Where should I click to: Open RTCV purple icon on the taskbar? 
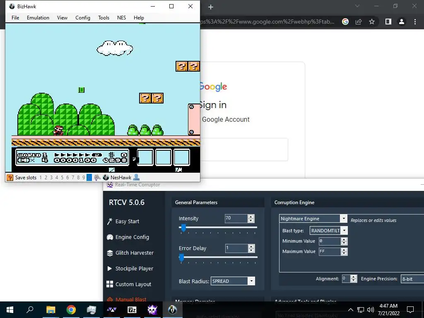tap(152, 310)
